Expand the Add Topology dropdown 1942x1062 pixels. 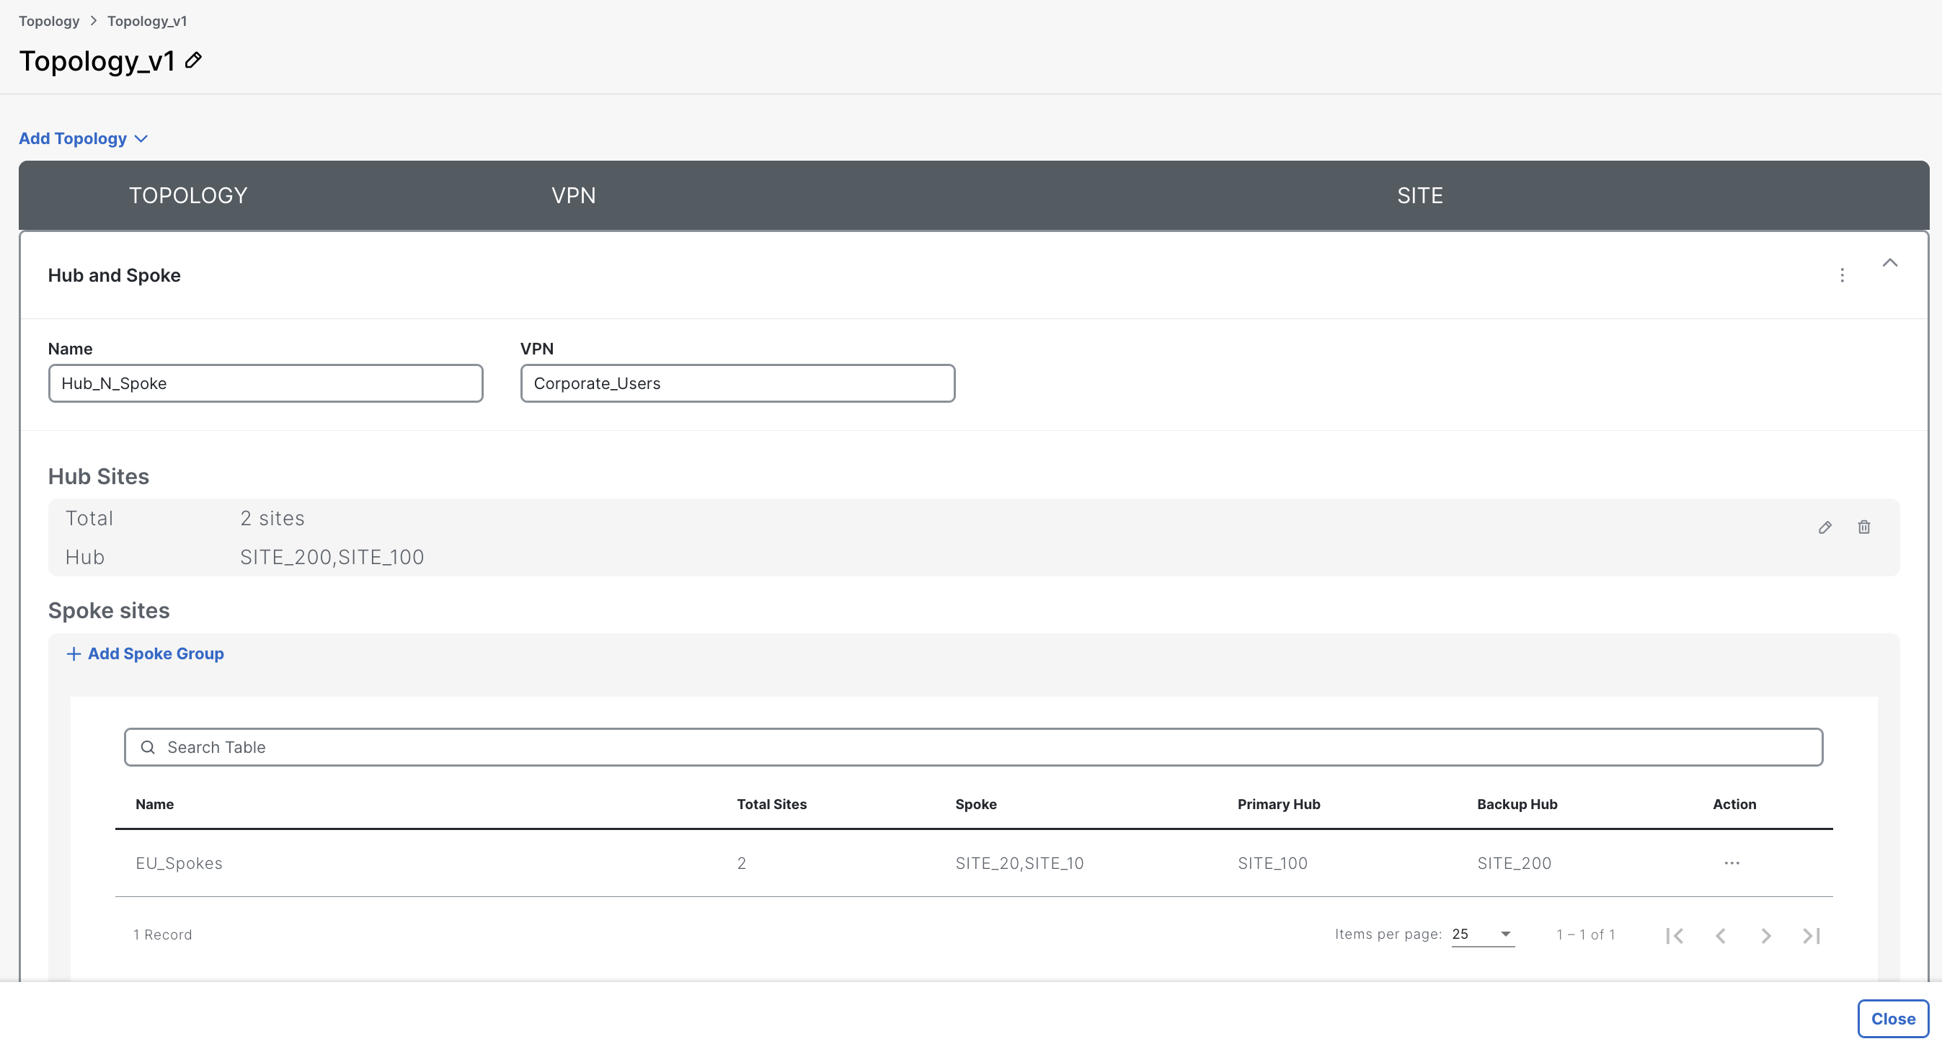[x=83, y=138]
